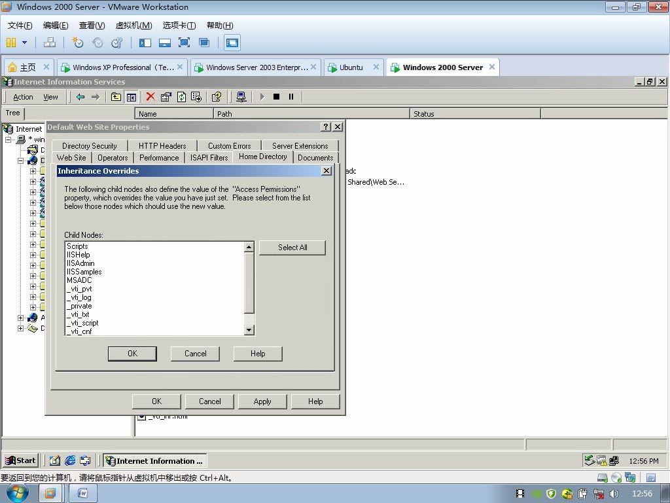Go forward in the IIS console
This screenshot has width=670, height=503.
pos(96,97)
